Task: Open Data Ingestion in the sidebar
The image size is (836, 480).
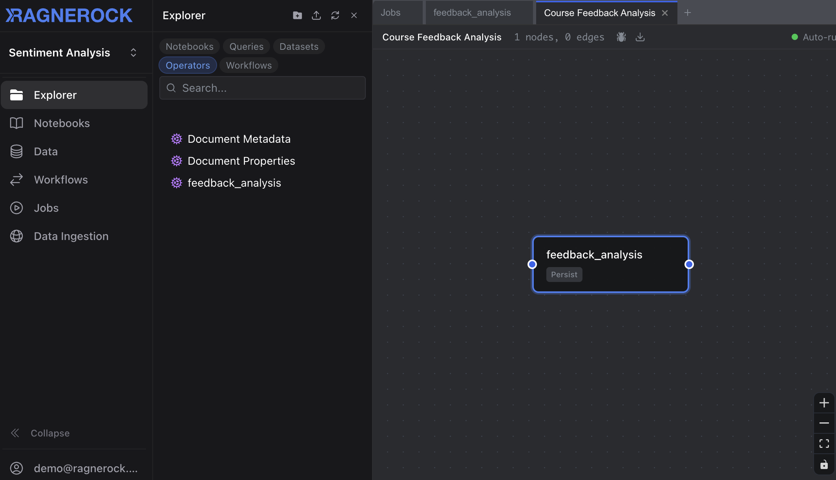Action: tap(74, 236)
